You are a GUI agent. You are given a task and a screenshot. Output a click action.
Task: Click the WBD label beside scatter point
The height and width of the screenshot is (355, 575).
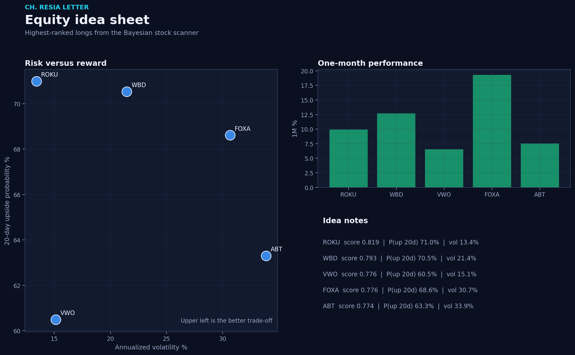[x=139, y=85]
